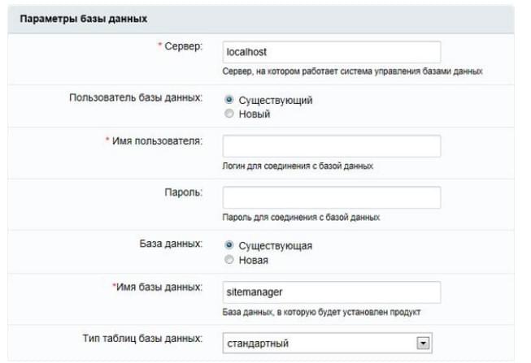
Task: Click the 'Новый' label text
Action: (255, 114)
